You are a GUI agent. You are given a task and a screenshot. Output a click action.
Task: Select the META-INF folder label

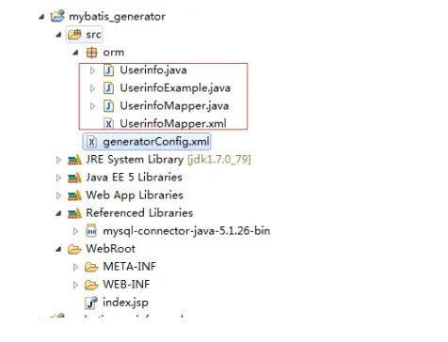(130, 267)
